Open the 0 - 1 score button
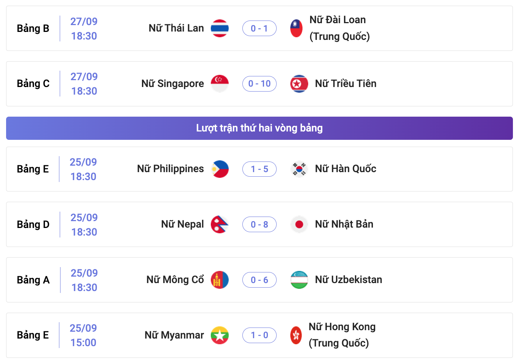The width and height of the screenshot is (519, 364). [259, 28]
